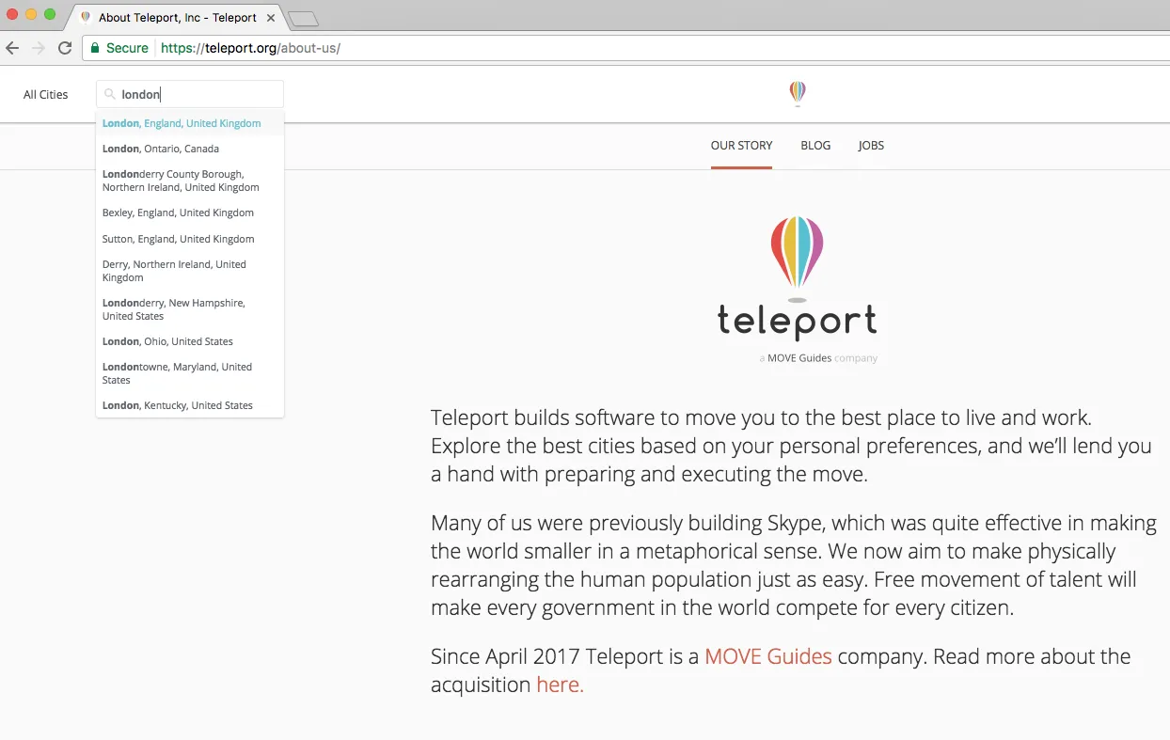Viewport: 1170px width, 740px height.
Task: Choose Londonderry County Borough, Northern Ireland suggestion
Action: pos(190,181)
